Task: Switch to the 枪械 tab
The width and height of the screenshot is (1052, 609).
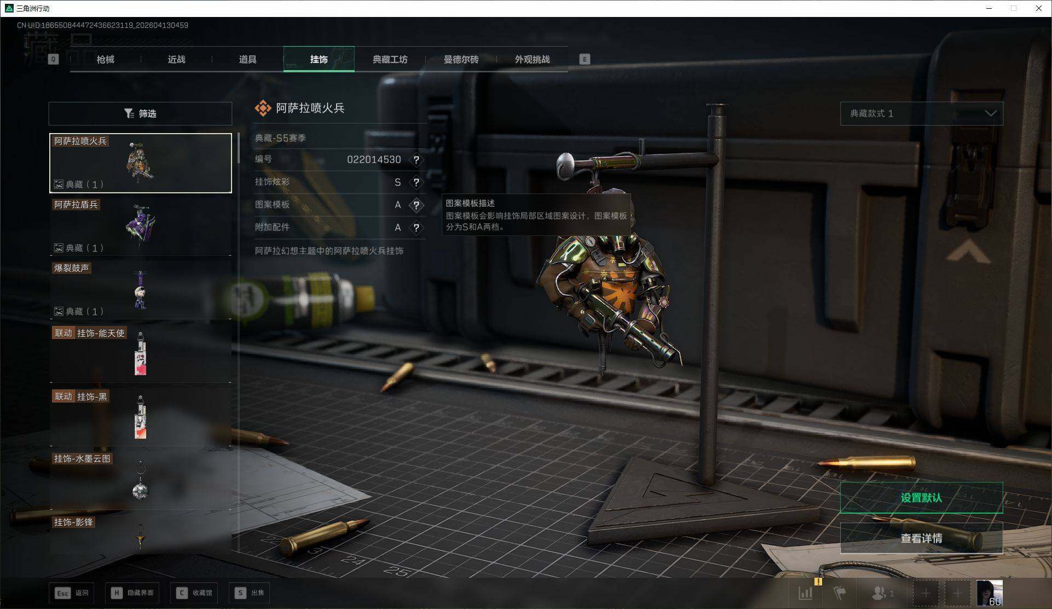Action: 105,59
